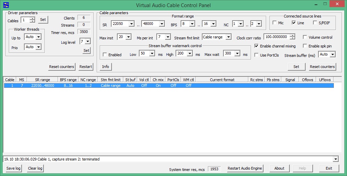Click Set button in Cable parameters
The width and height of the screenshot is (347, 176).
296,67
